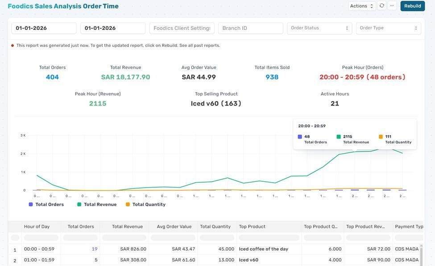Click the Foodics Client Settings field

[182, 28]
